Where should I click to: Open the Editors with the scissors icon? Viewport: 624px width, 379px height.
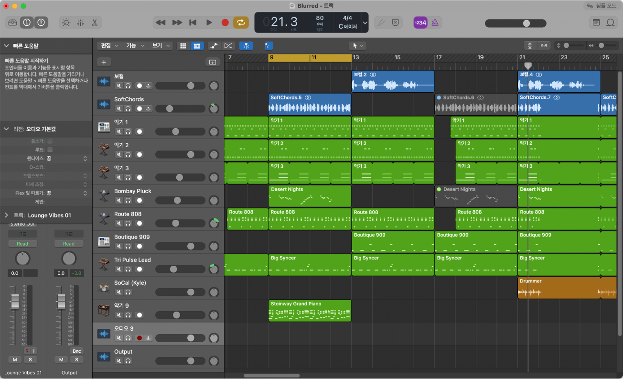click(95, 22)
